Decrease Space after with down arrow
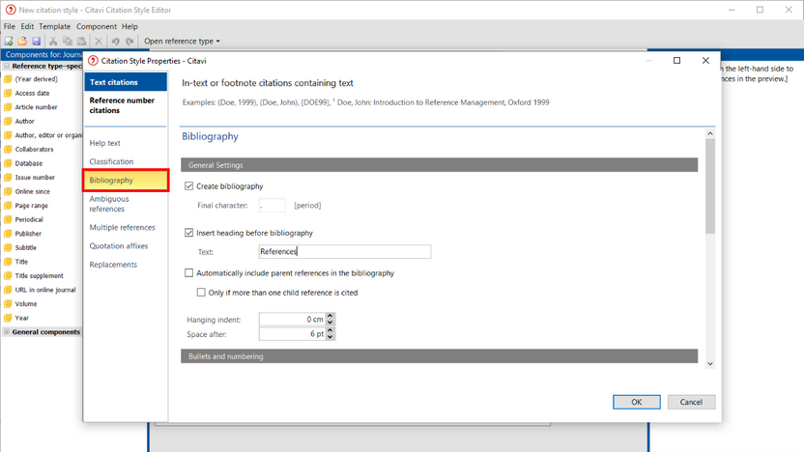This screenshot has height=452, width=804. (x=330, y=337)
